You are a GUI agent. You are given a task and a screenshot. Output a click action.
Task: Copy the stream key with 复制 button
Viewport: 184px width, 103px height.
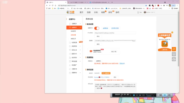point(98,44)
